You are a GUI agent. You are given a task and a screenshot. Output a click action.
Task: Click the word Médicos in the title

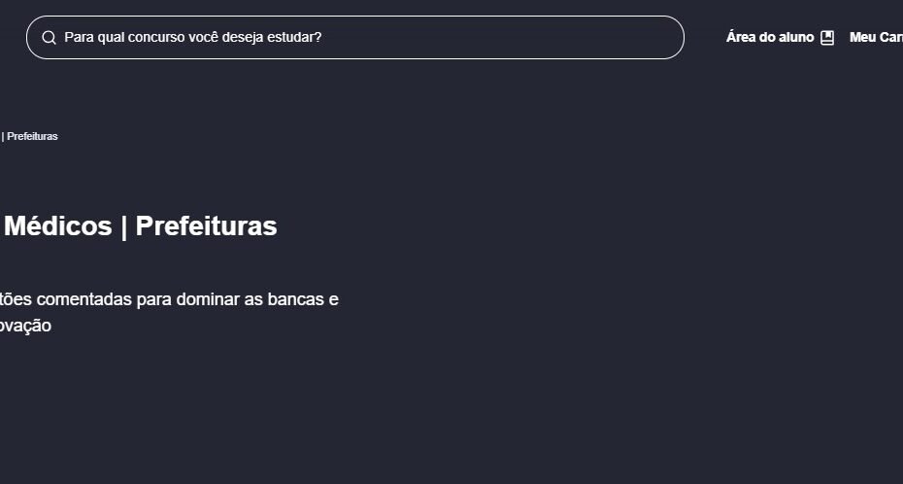click(57, 225)
